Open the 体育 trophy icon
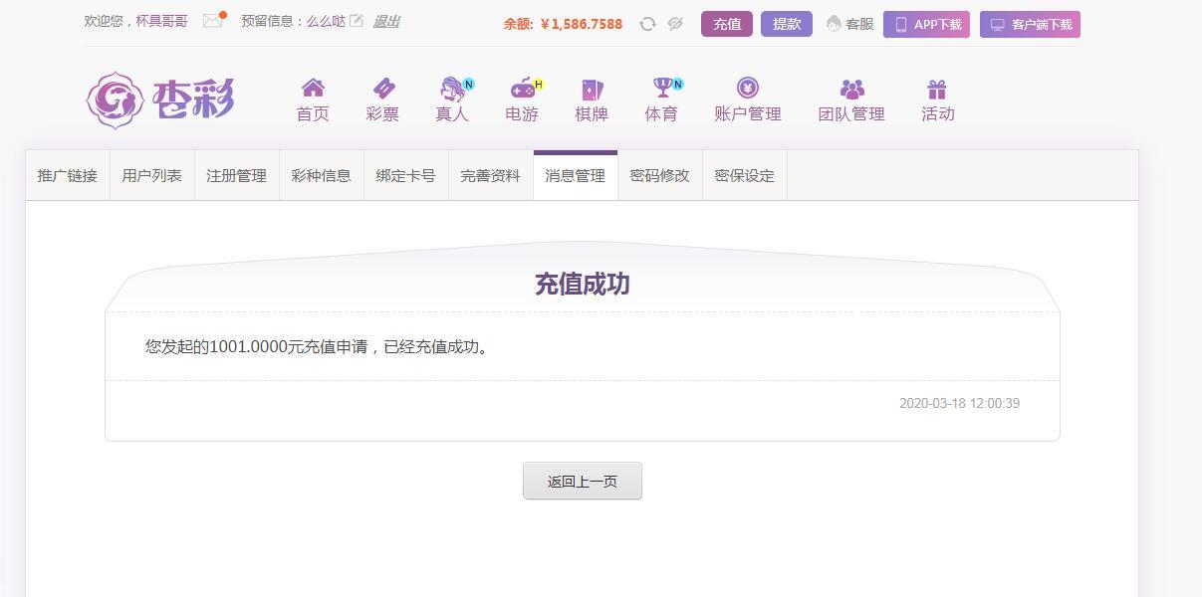This screenshot has height=597, width=1202. click(661, 89)
